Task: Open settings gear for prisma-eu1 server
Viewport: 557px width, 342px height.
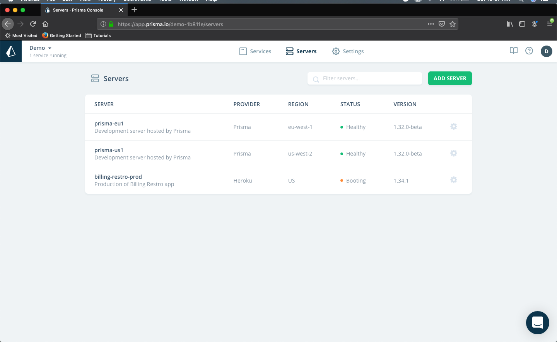Action: click(454, 127)
